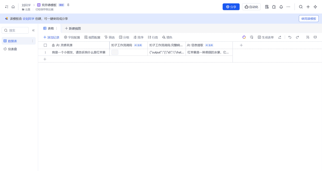
Task: Open the 表格 view options menu
Action: (56, 28)
